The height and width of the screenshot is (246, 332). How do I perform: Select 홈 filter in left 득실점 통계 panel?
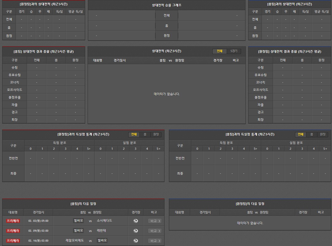[145, 134]
